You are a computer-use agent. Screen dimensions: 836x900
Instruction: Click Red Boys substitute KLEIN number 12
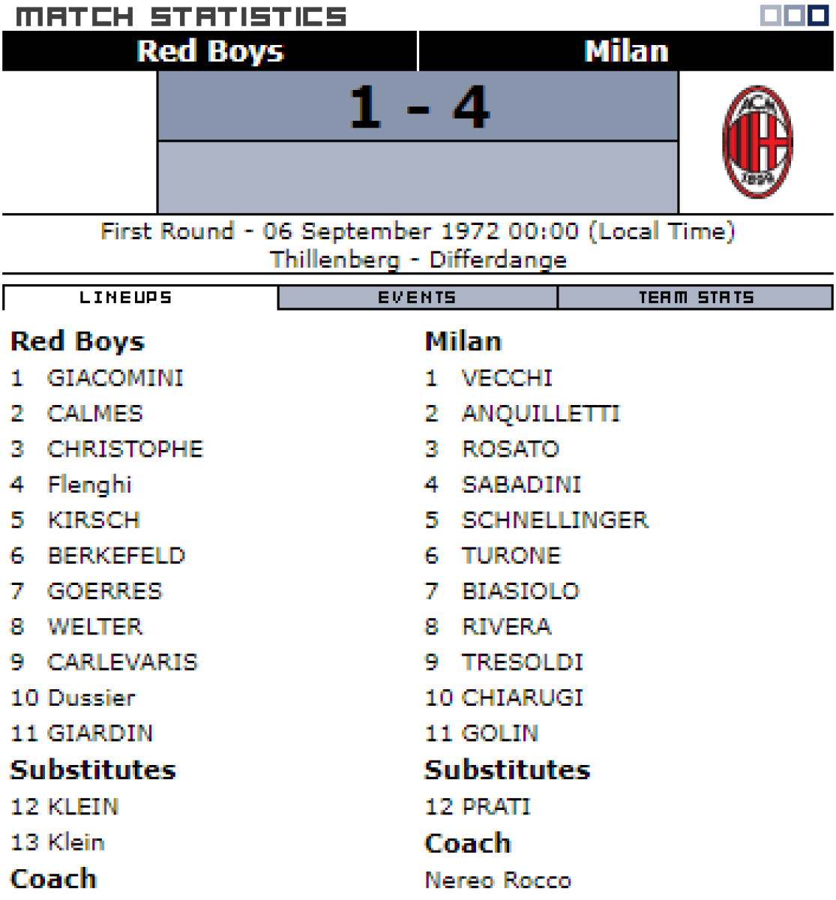click(x=82, y=806)
